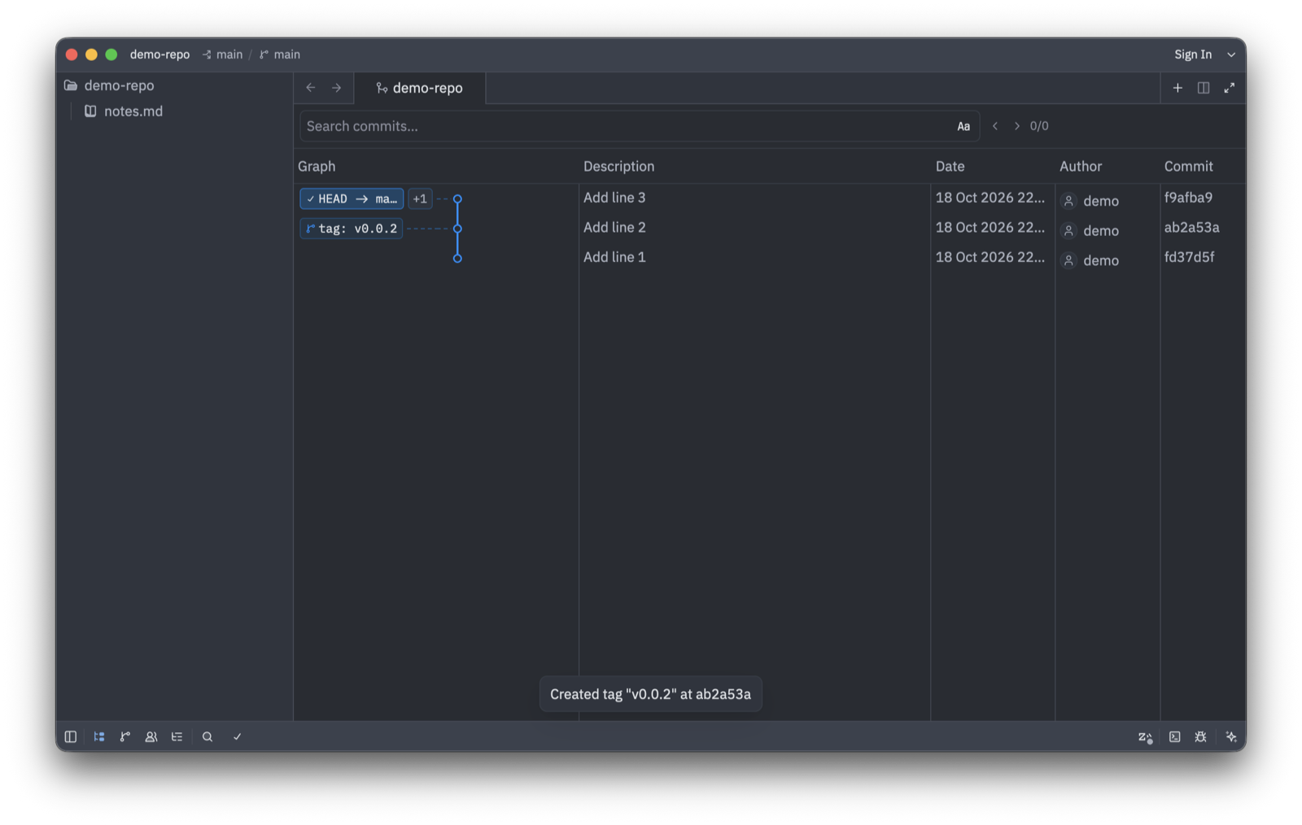Screen dimensions: 1302x825
Task: Go back with the left arrow
Action: coord(311,88)
